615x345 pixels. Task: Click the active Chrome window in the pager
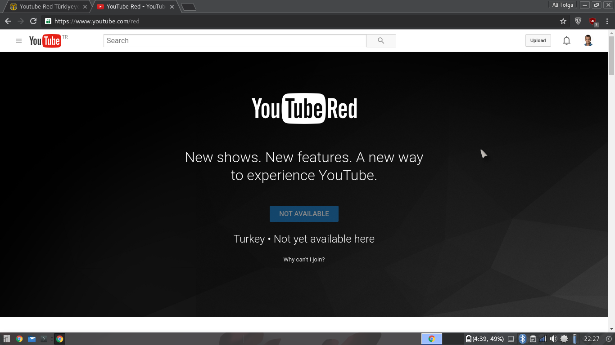[432, 339]
